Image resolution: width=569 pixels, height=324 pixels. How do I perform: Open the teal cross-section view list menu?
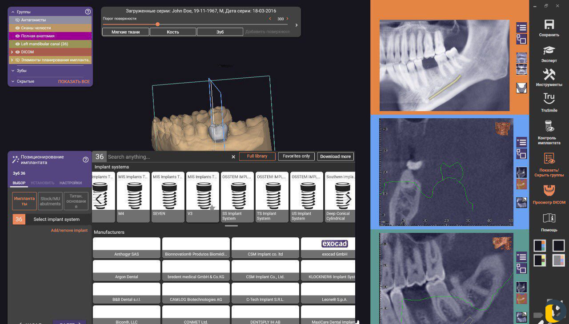pos(521,257)
